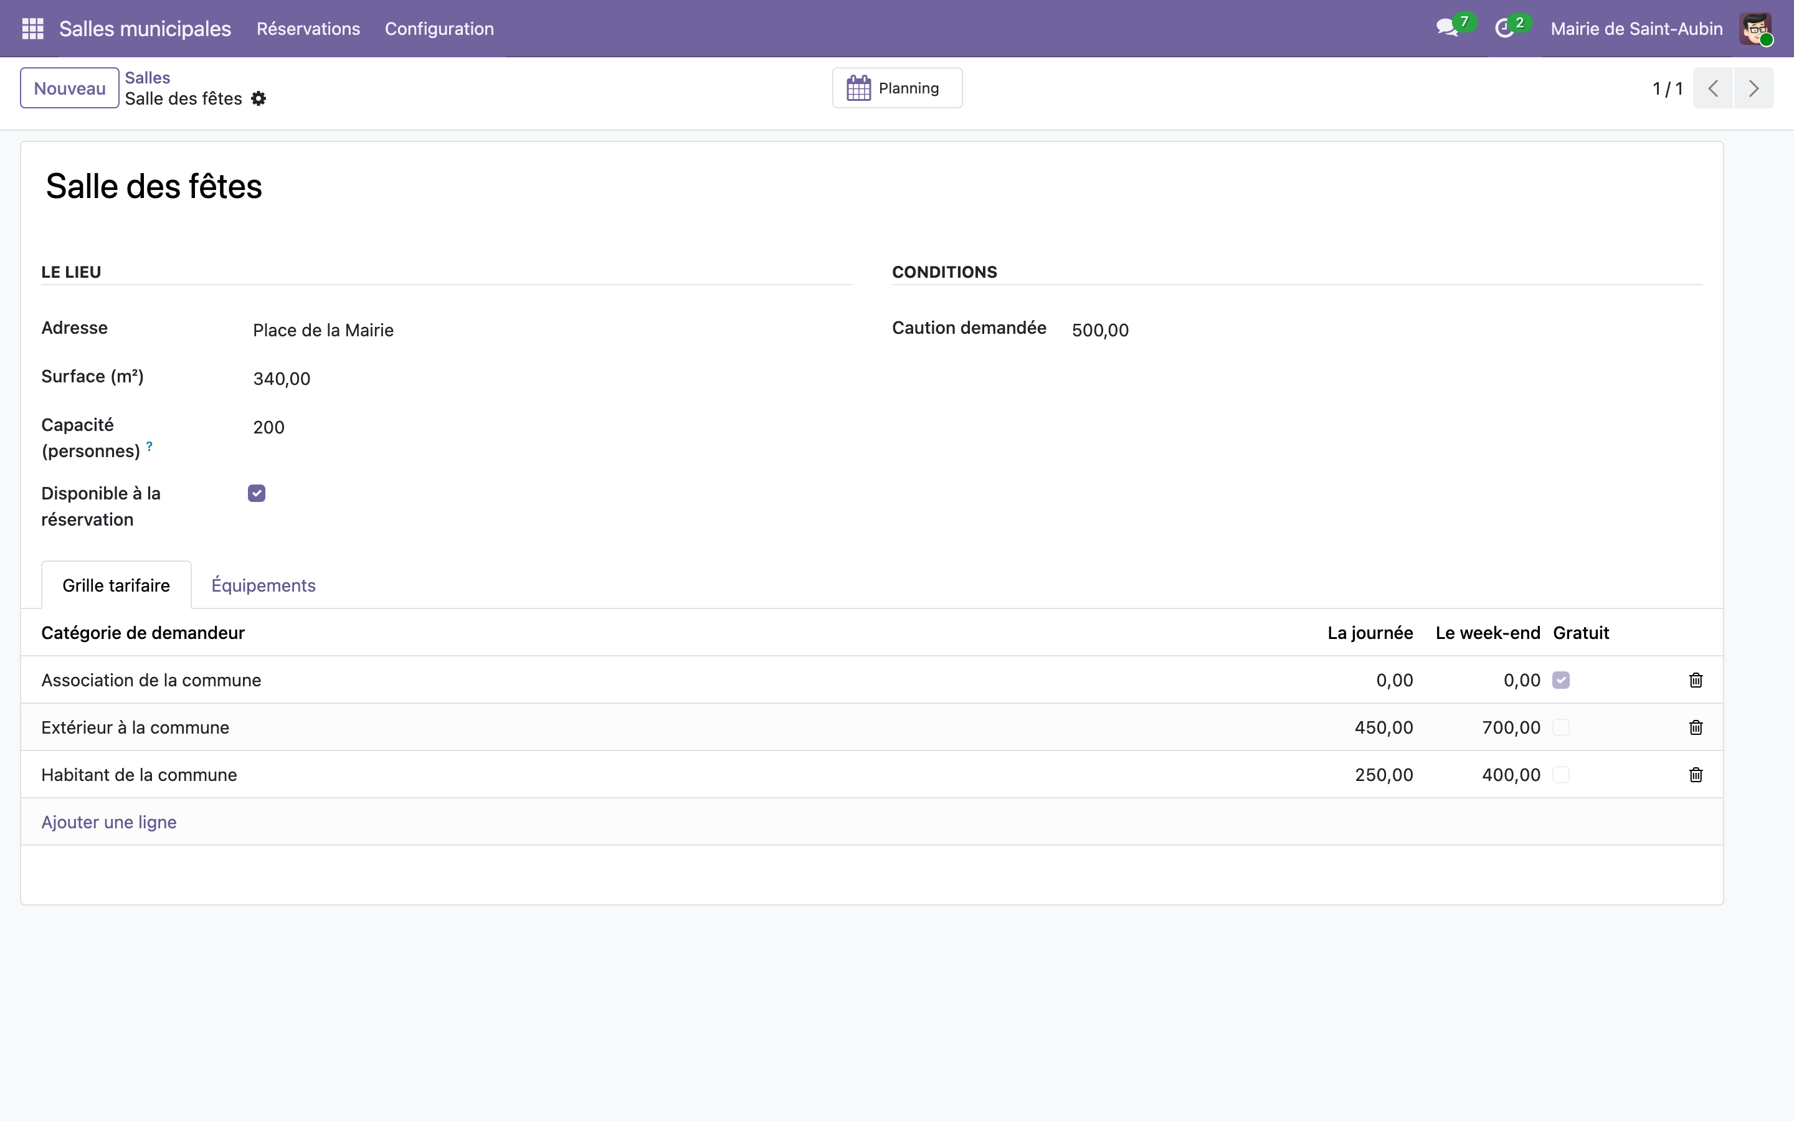Click Ajouter une ligne

(109, 822)
